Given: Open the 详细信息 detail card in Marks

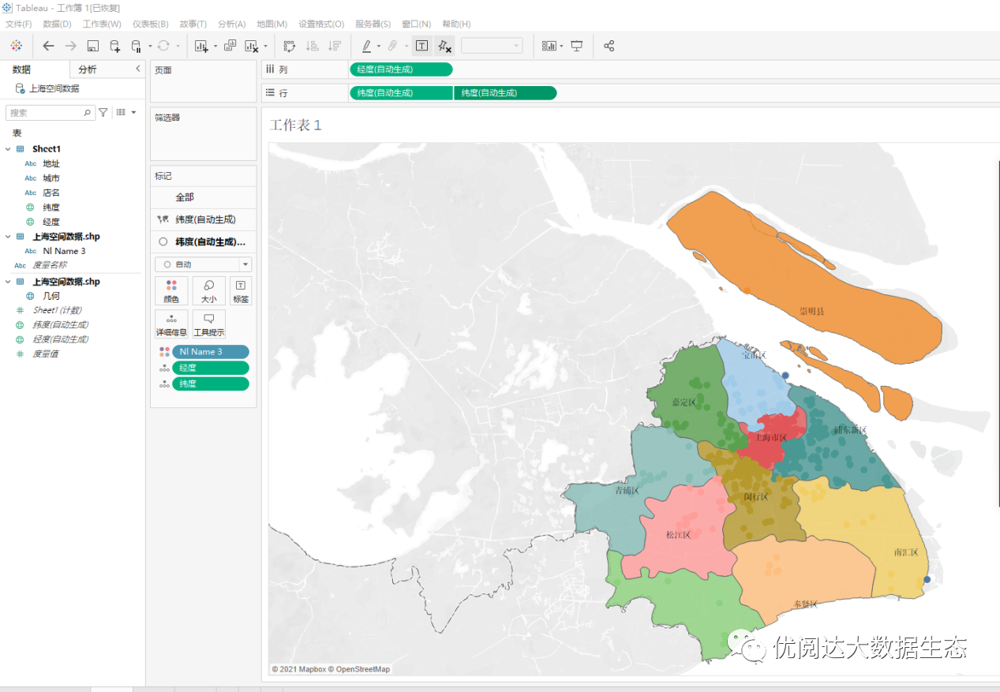Looking at the screenshot, I should (x=171, y=324).
